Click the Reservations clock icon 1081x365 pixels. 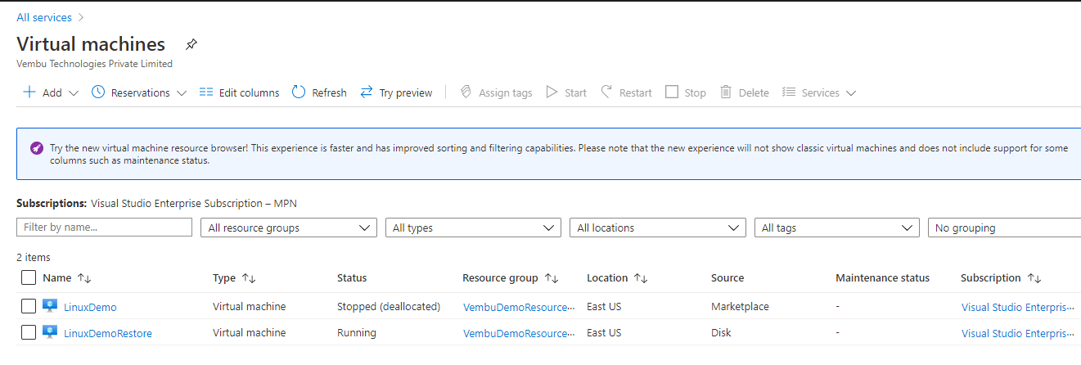(x=98, y=92)
